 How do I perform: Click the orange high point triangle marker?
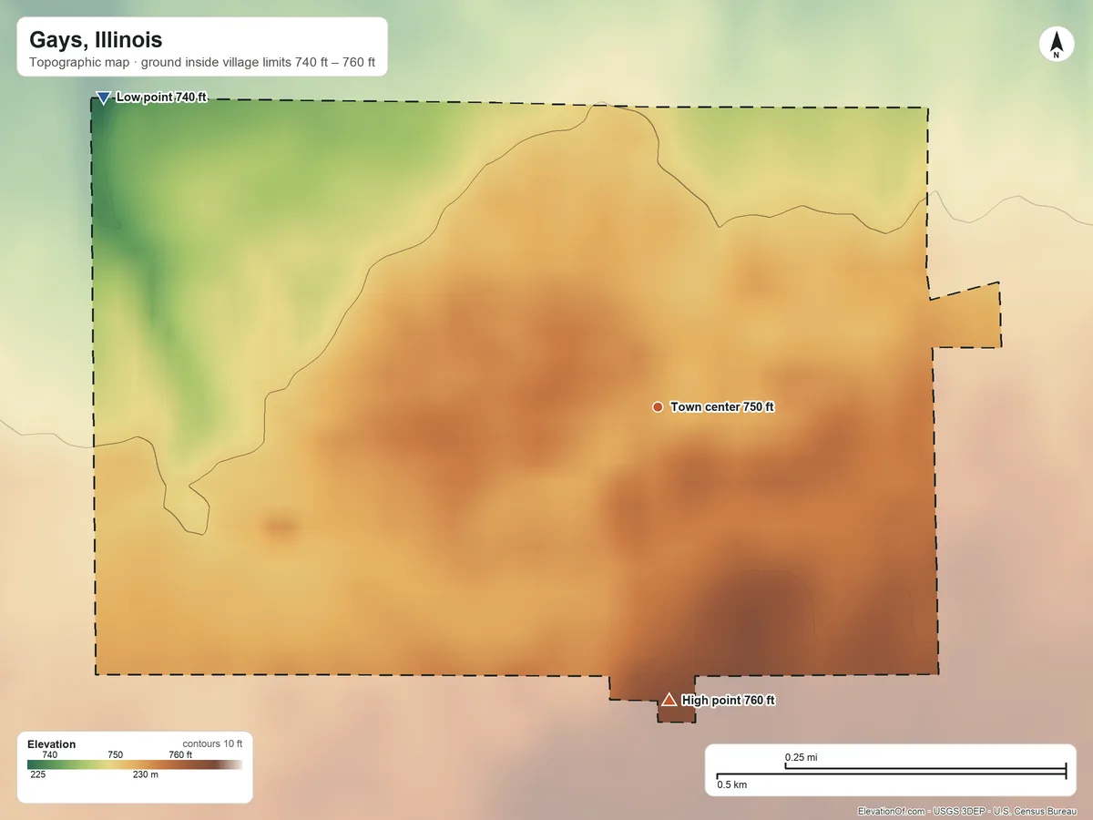point(669,699)
